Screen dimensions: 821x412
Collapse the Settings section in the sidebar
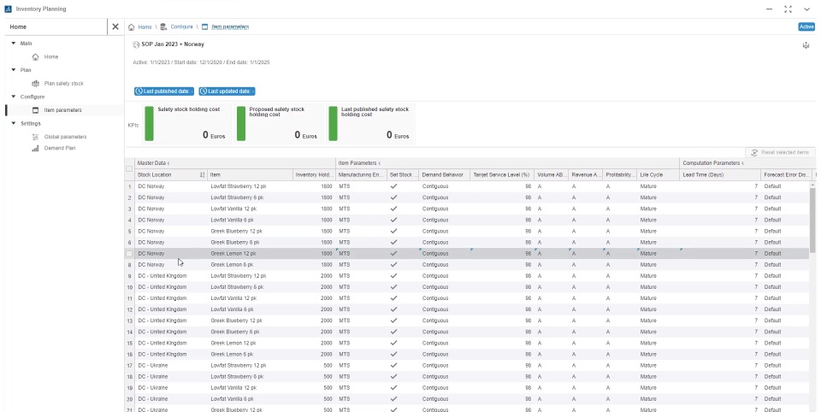[14, 124]
